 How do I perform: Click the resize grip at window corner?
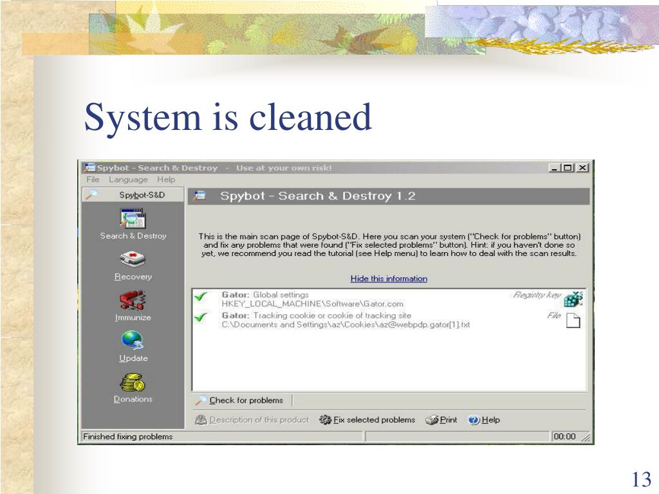coord(586,437)
